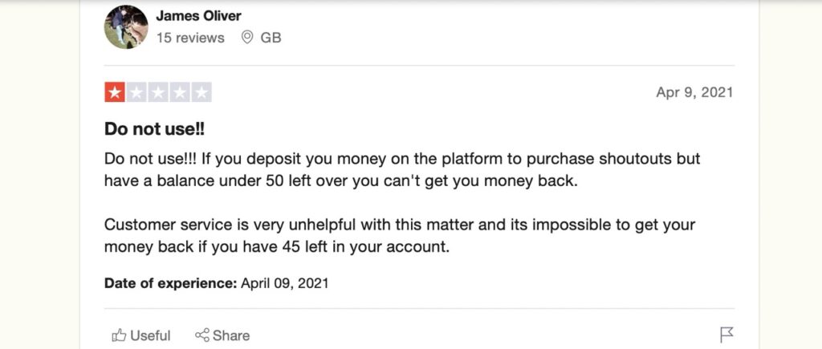
Task: Click the fourth gray rating star
Action: 179,92
